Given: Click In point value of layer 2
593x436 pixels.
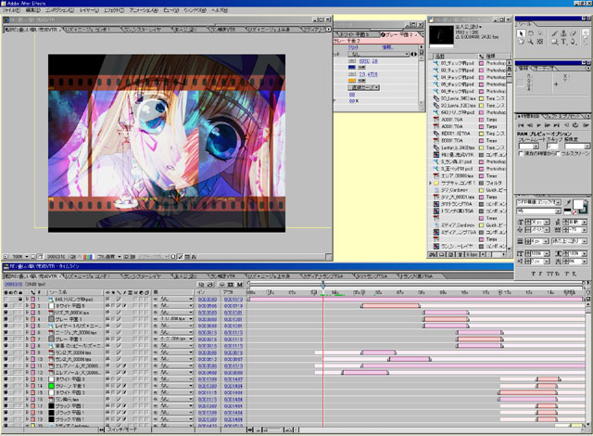Looking at the screenshot, I should pos(208,306).
